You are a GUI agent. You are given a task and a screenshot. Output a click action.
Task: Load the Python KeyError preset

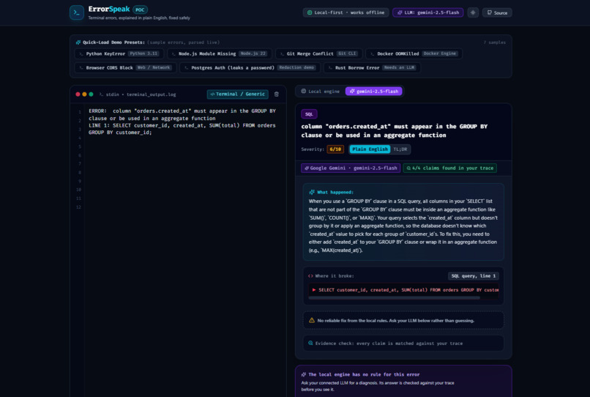pyautogui.click(x=119, y=53)
